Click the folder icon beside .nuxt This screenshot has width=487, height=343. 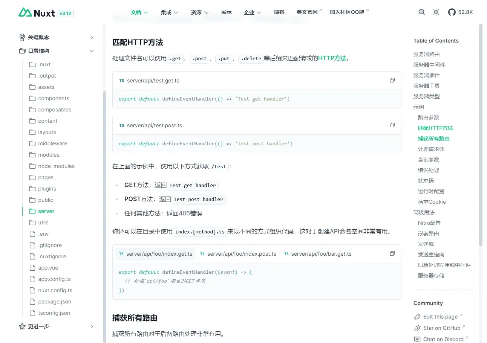pos(32,64)
